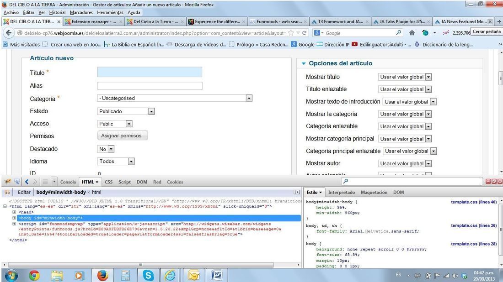This screenshot has width=503, height=282.
Task: Reload the page with refresh icon
Action: (305, 33)
